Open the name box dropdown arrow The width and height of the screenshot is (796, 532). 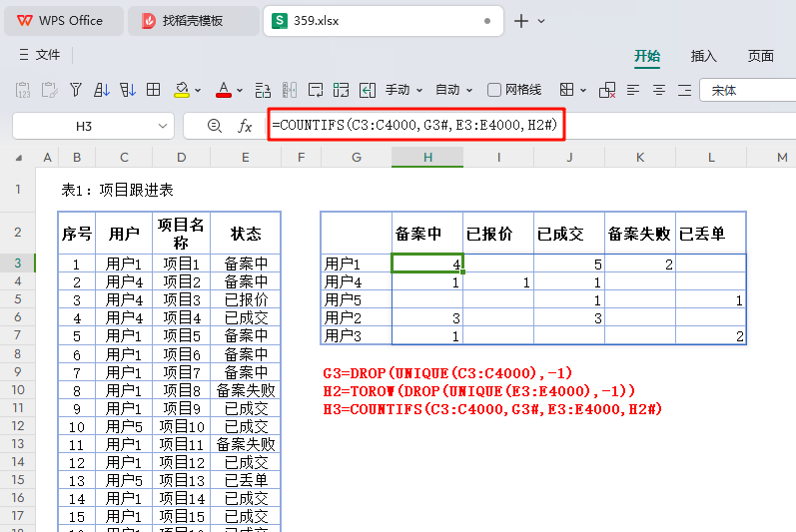pyautogui.click(x=163, y=126)
